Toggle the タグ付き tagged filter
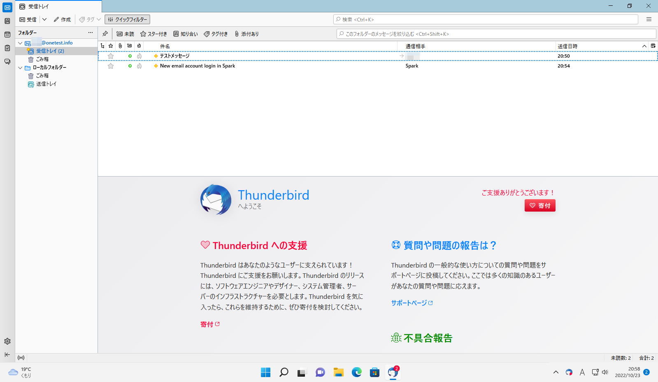658x382 pixels. [x=216, y=34]
